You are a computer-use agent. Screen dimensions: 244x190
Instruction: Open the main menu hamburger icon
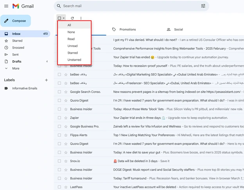coord(6,6)
